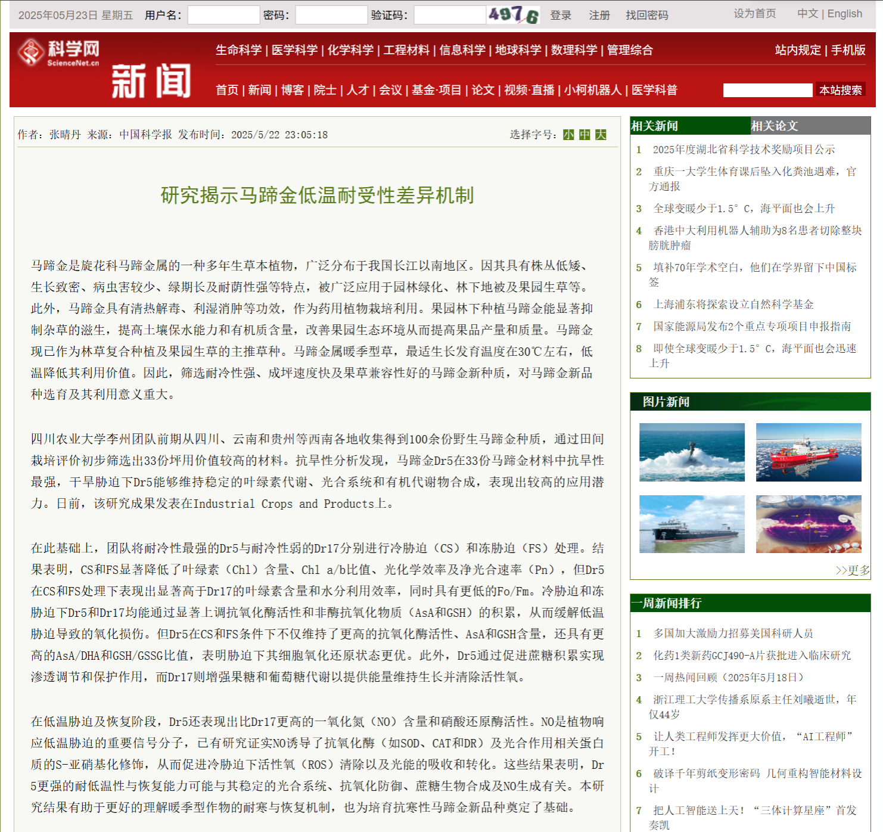Open 管理综合 category
Screen dimensions: 883x832
coord(630,50)
